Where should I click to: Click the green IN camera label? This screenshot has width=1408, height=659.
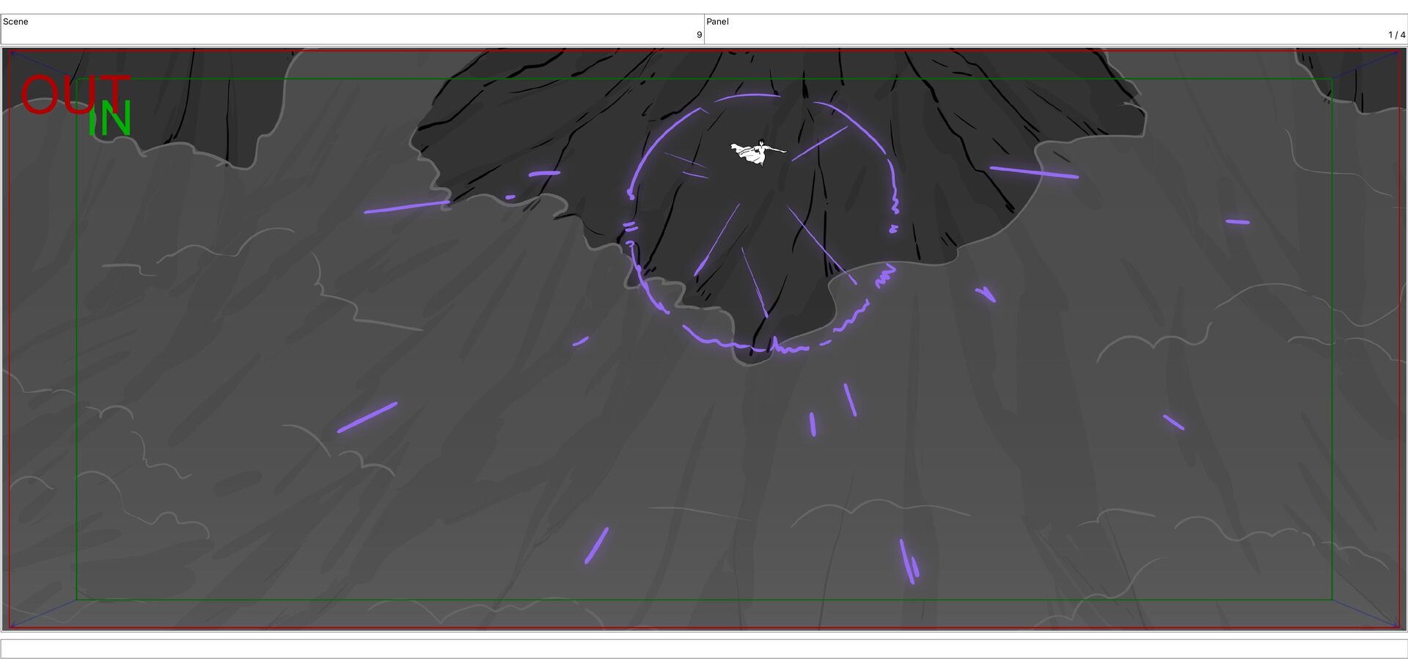110,119
